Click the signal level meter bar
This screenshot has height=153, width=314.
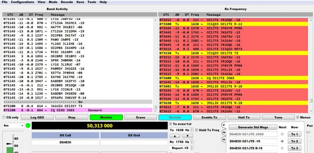(9, 150)
